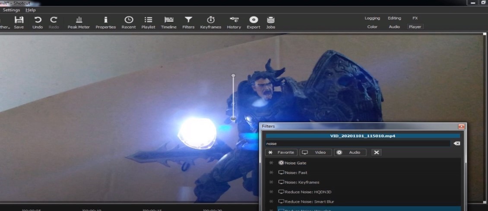Open the Recent files panel

(x=129, y=23)
